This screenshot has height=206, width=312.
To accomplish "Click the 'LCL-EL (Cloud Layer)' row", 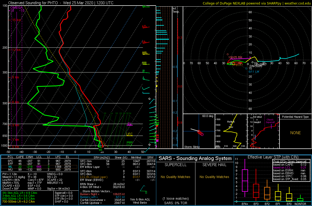I will pyautogui.click(x=118, y=177).
